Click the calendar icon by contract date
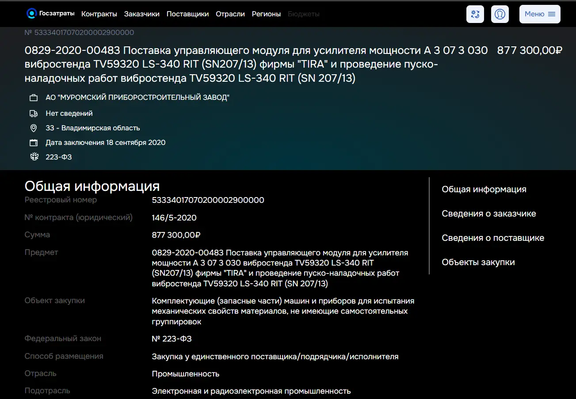This screenshot has width=576, height=399. 34,143
